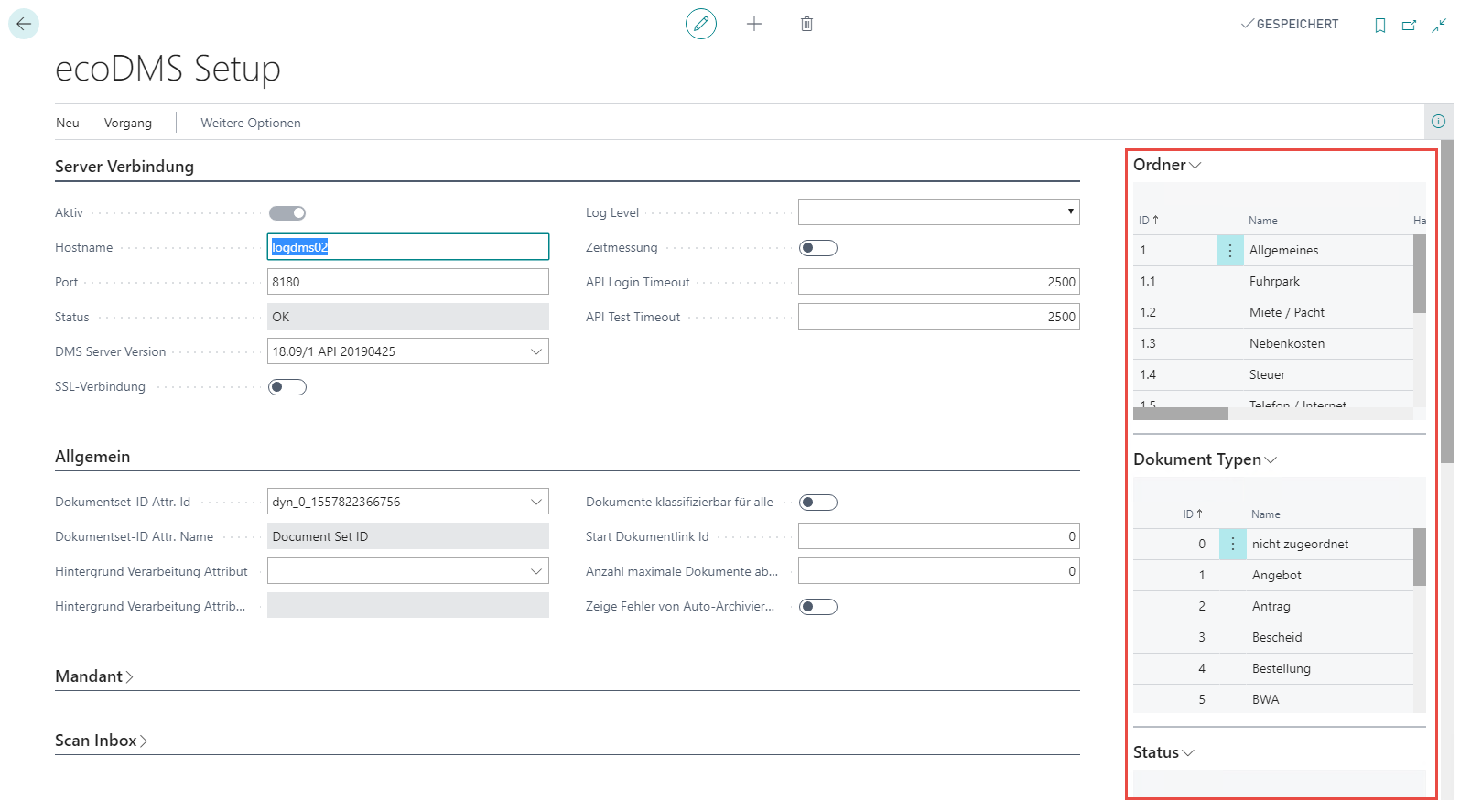Select the Steuer folder row
This screenshot has height=800, width=1460.
pyautogui.click(x=1273, y=375)
